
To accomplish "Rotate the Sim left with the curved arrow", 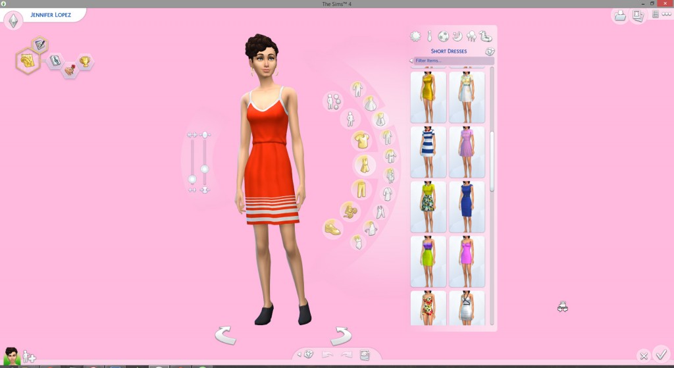I will [x=225, y=335].
